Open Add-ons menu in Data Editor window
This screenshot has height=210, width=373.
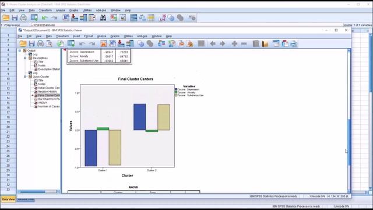tap(101, 10)
